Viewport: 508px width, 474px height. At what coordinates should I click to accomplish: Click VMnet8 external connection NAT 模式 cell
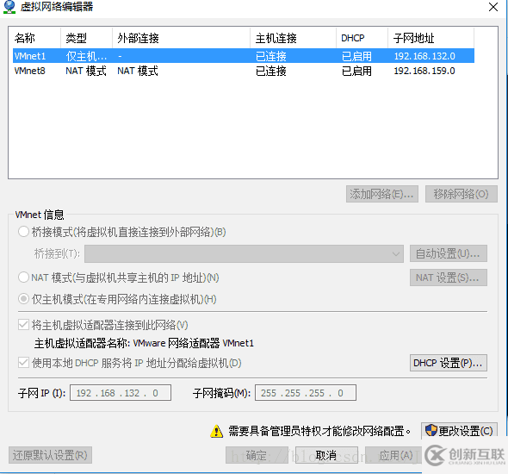coord(138,71)
